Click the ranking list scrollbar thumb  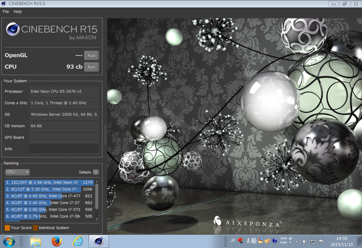click(x=97, y=196)
